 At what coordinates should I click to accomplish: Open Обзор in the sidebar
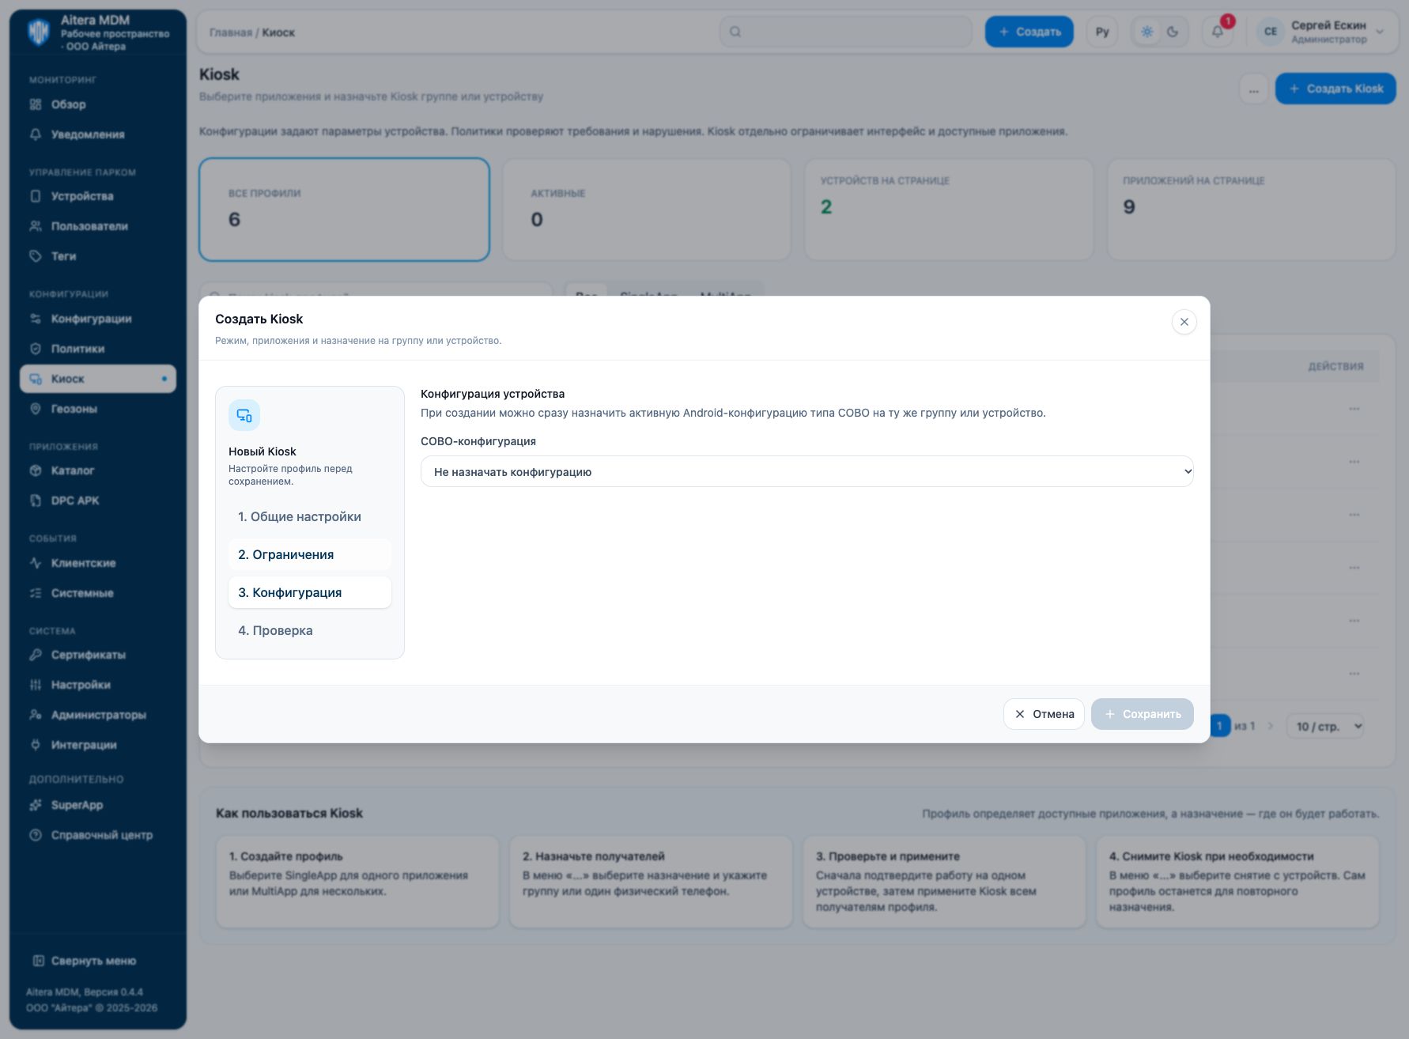(98, 104)
